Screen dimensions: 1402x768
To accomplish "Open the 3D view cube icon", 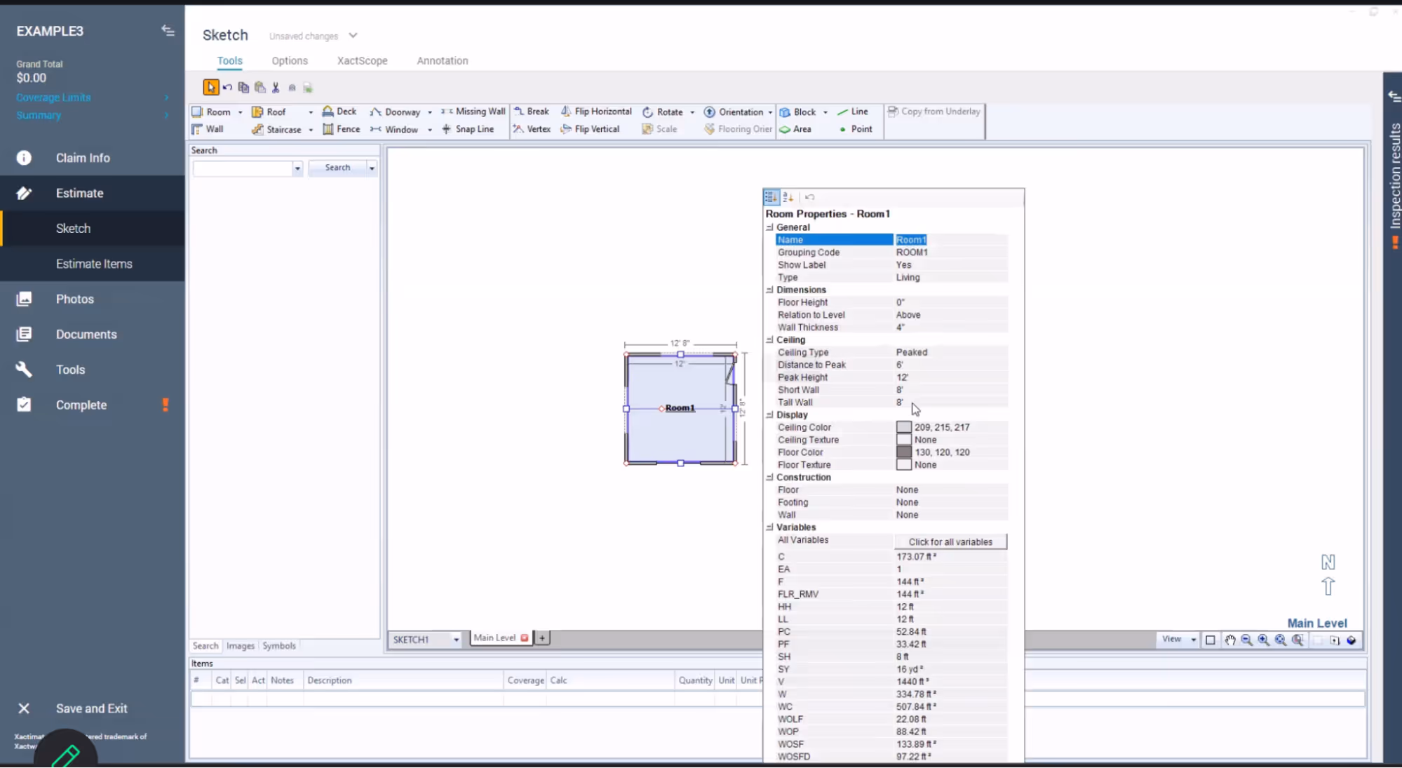I will [1351, 640].
